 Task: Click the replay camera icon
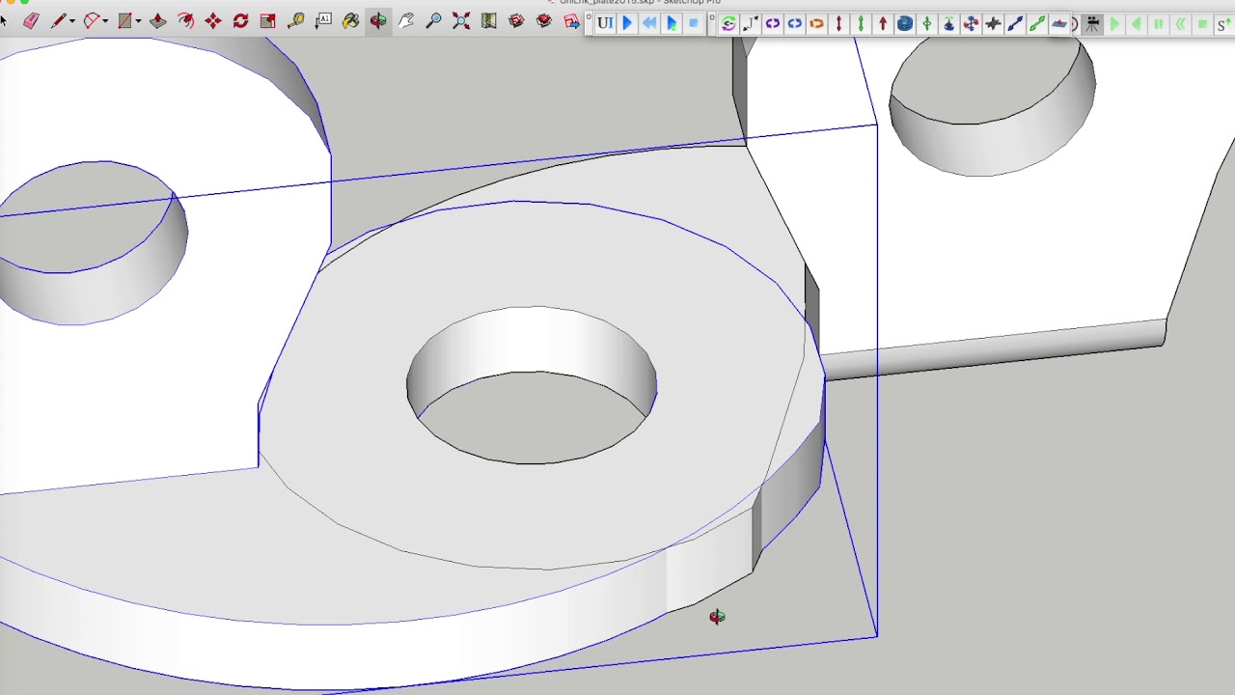pyautogui.click(x=1092, y=24)
